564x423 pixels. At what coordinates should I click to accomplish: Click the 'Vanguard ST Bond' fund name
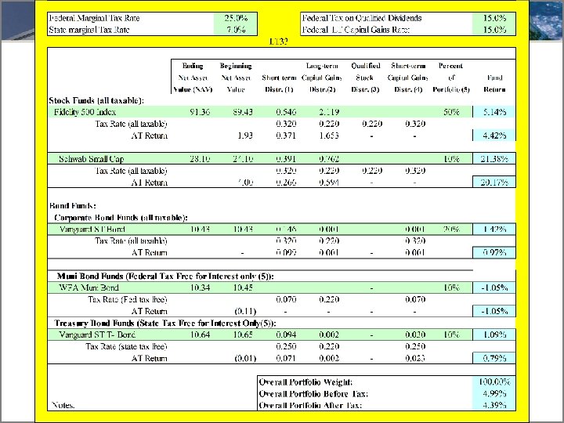click(92, 229)
